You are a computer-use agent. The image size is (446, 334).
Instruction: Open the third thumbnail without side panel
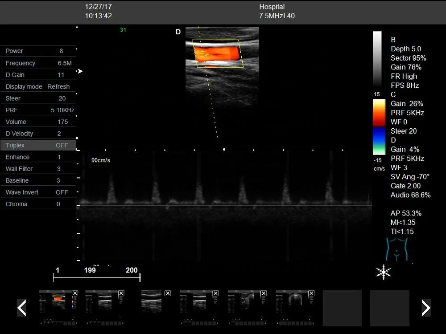click(x=151, y=301)
